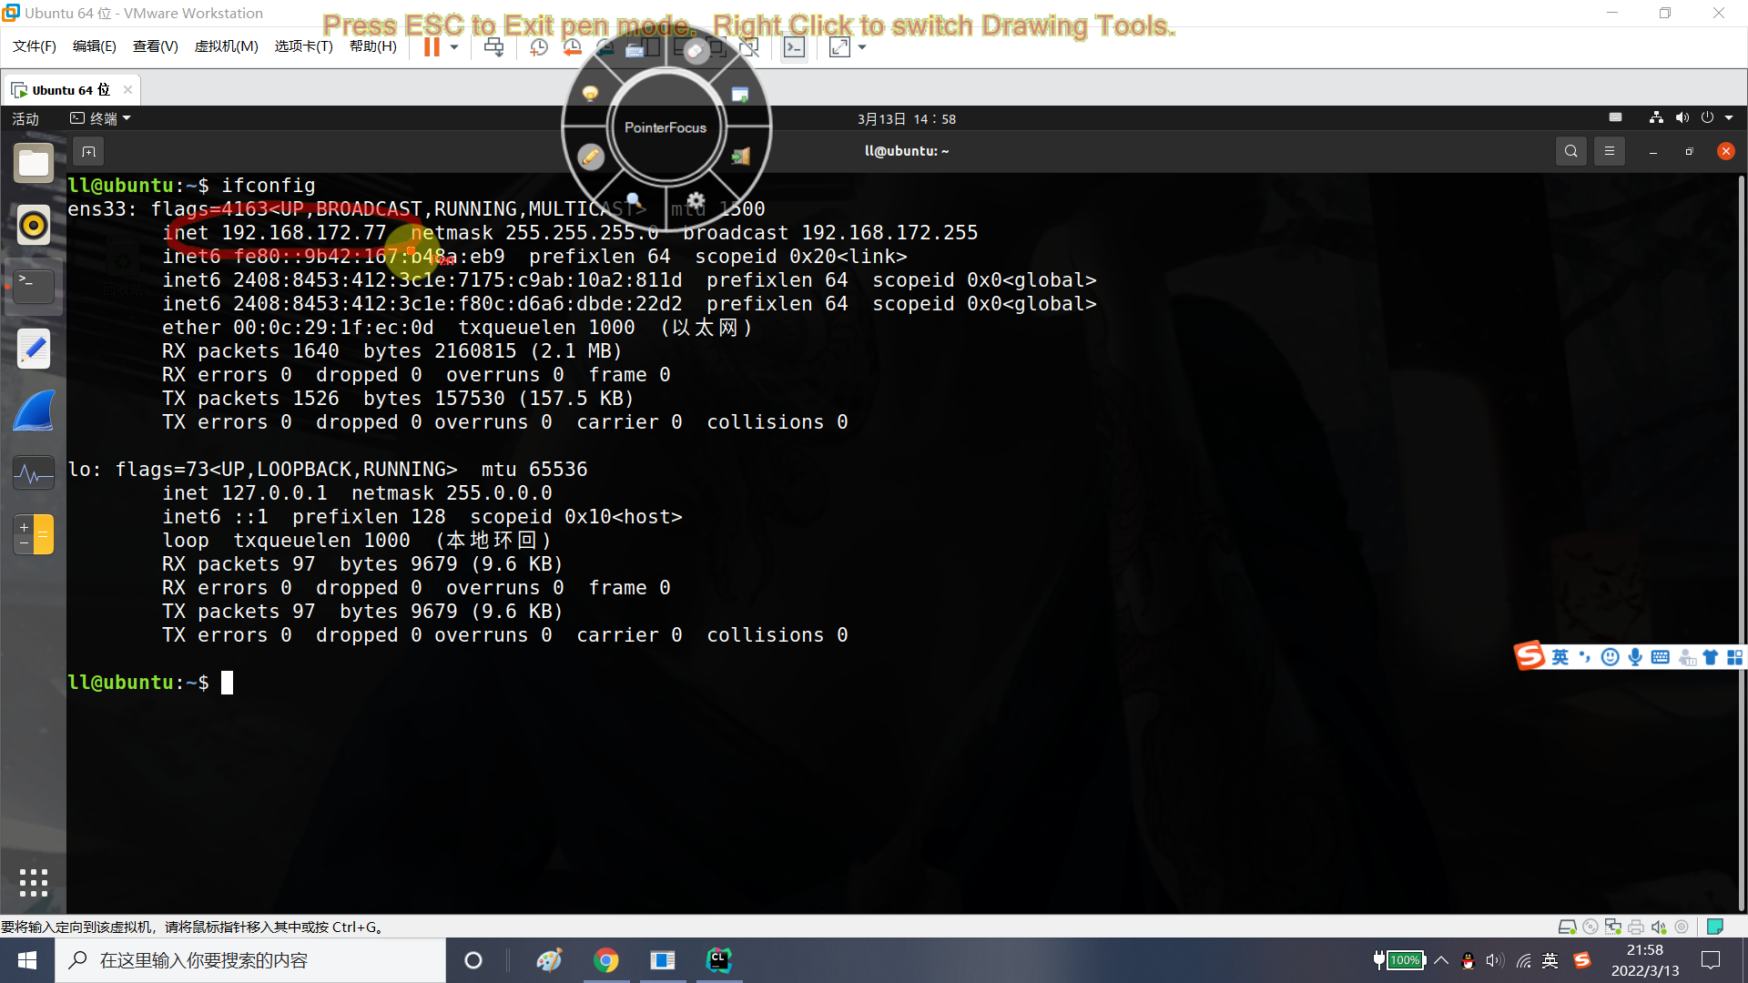This screenshot has height=983, width=1748.
Task: Toggle Sogou punctuation mode
Action: click(1585, 657)
